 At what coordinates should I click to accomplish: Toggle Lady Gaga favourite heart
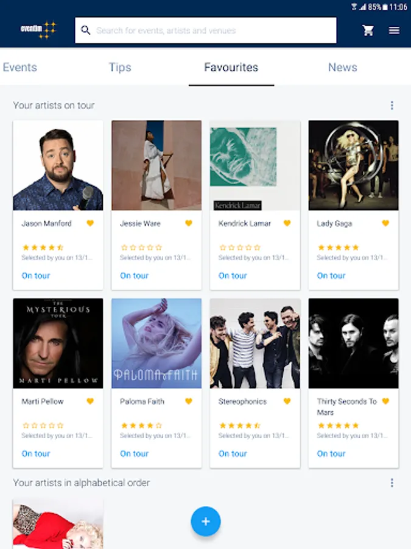(x=385, y=223)
